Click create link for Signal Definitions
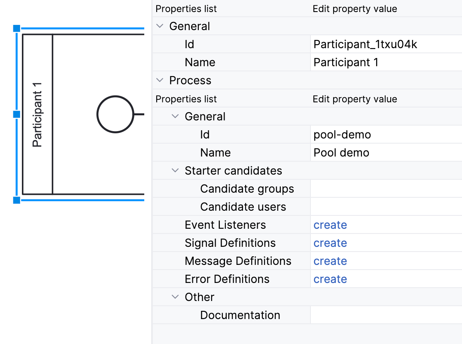Screen dimensions: 462x344 click(330, 243)
